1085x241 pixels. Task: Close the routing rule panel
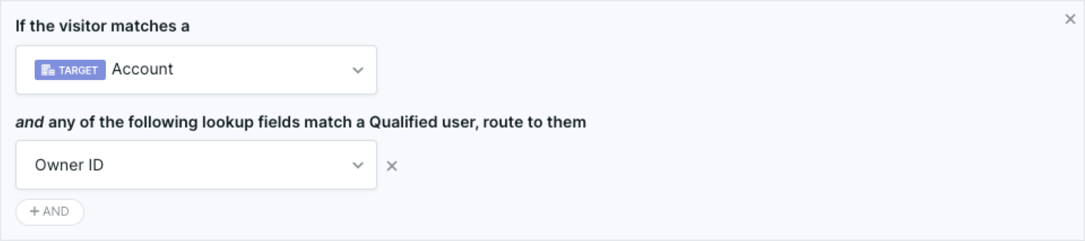(x=1070, y=19)
